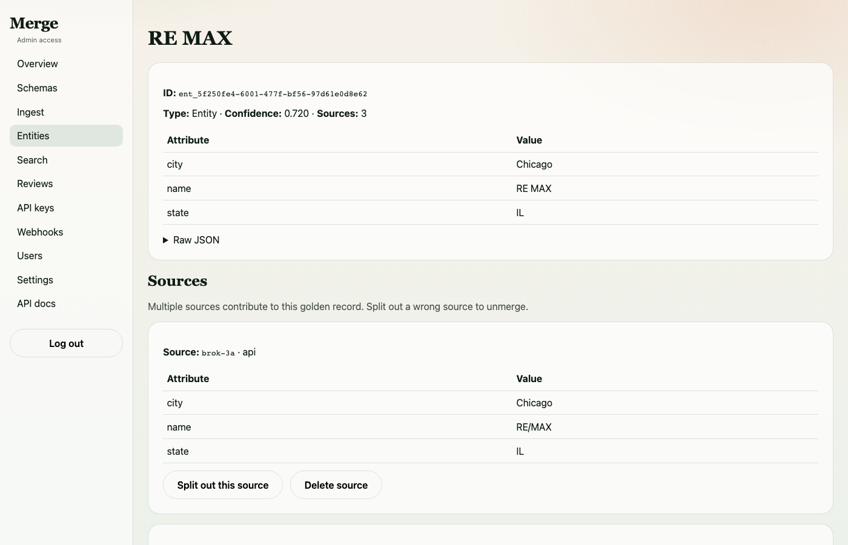Select the entity ID text

[x=273, y=94]
